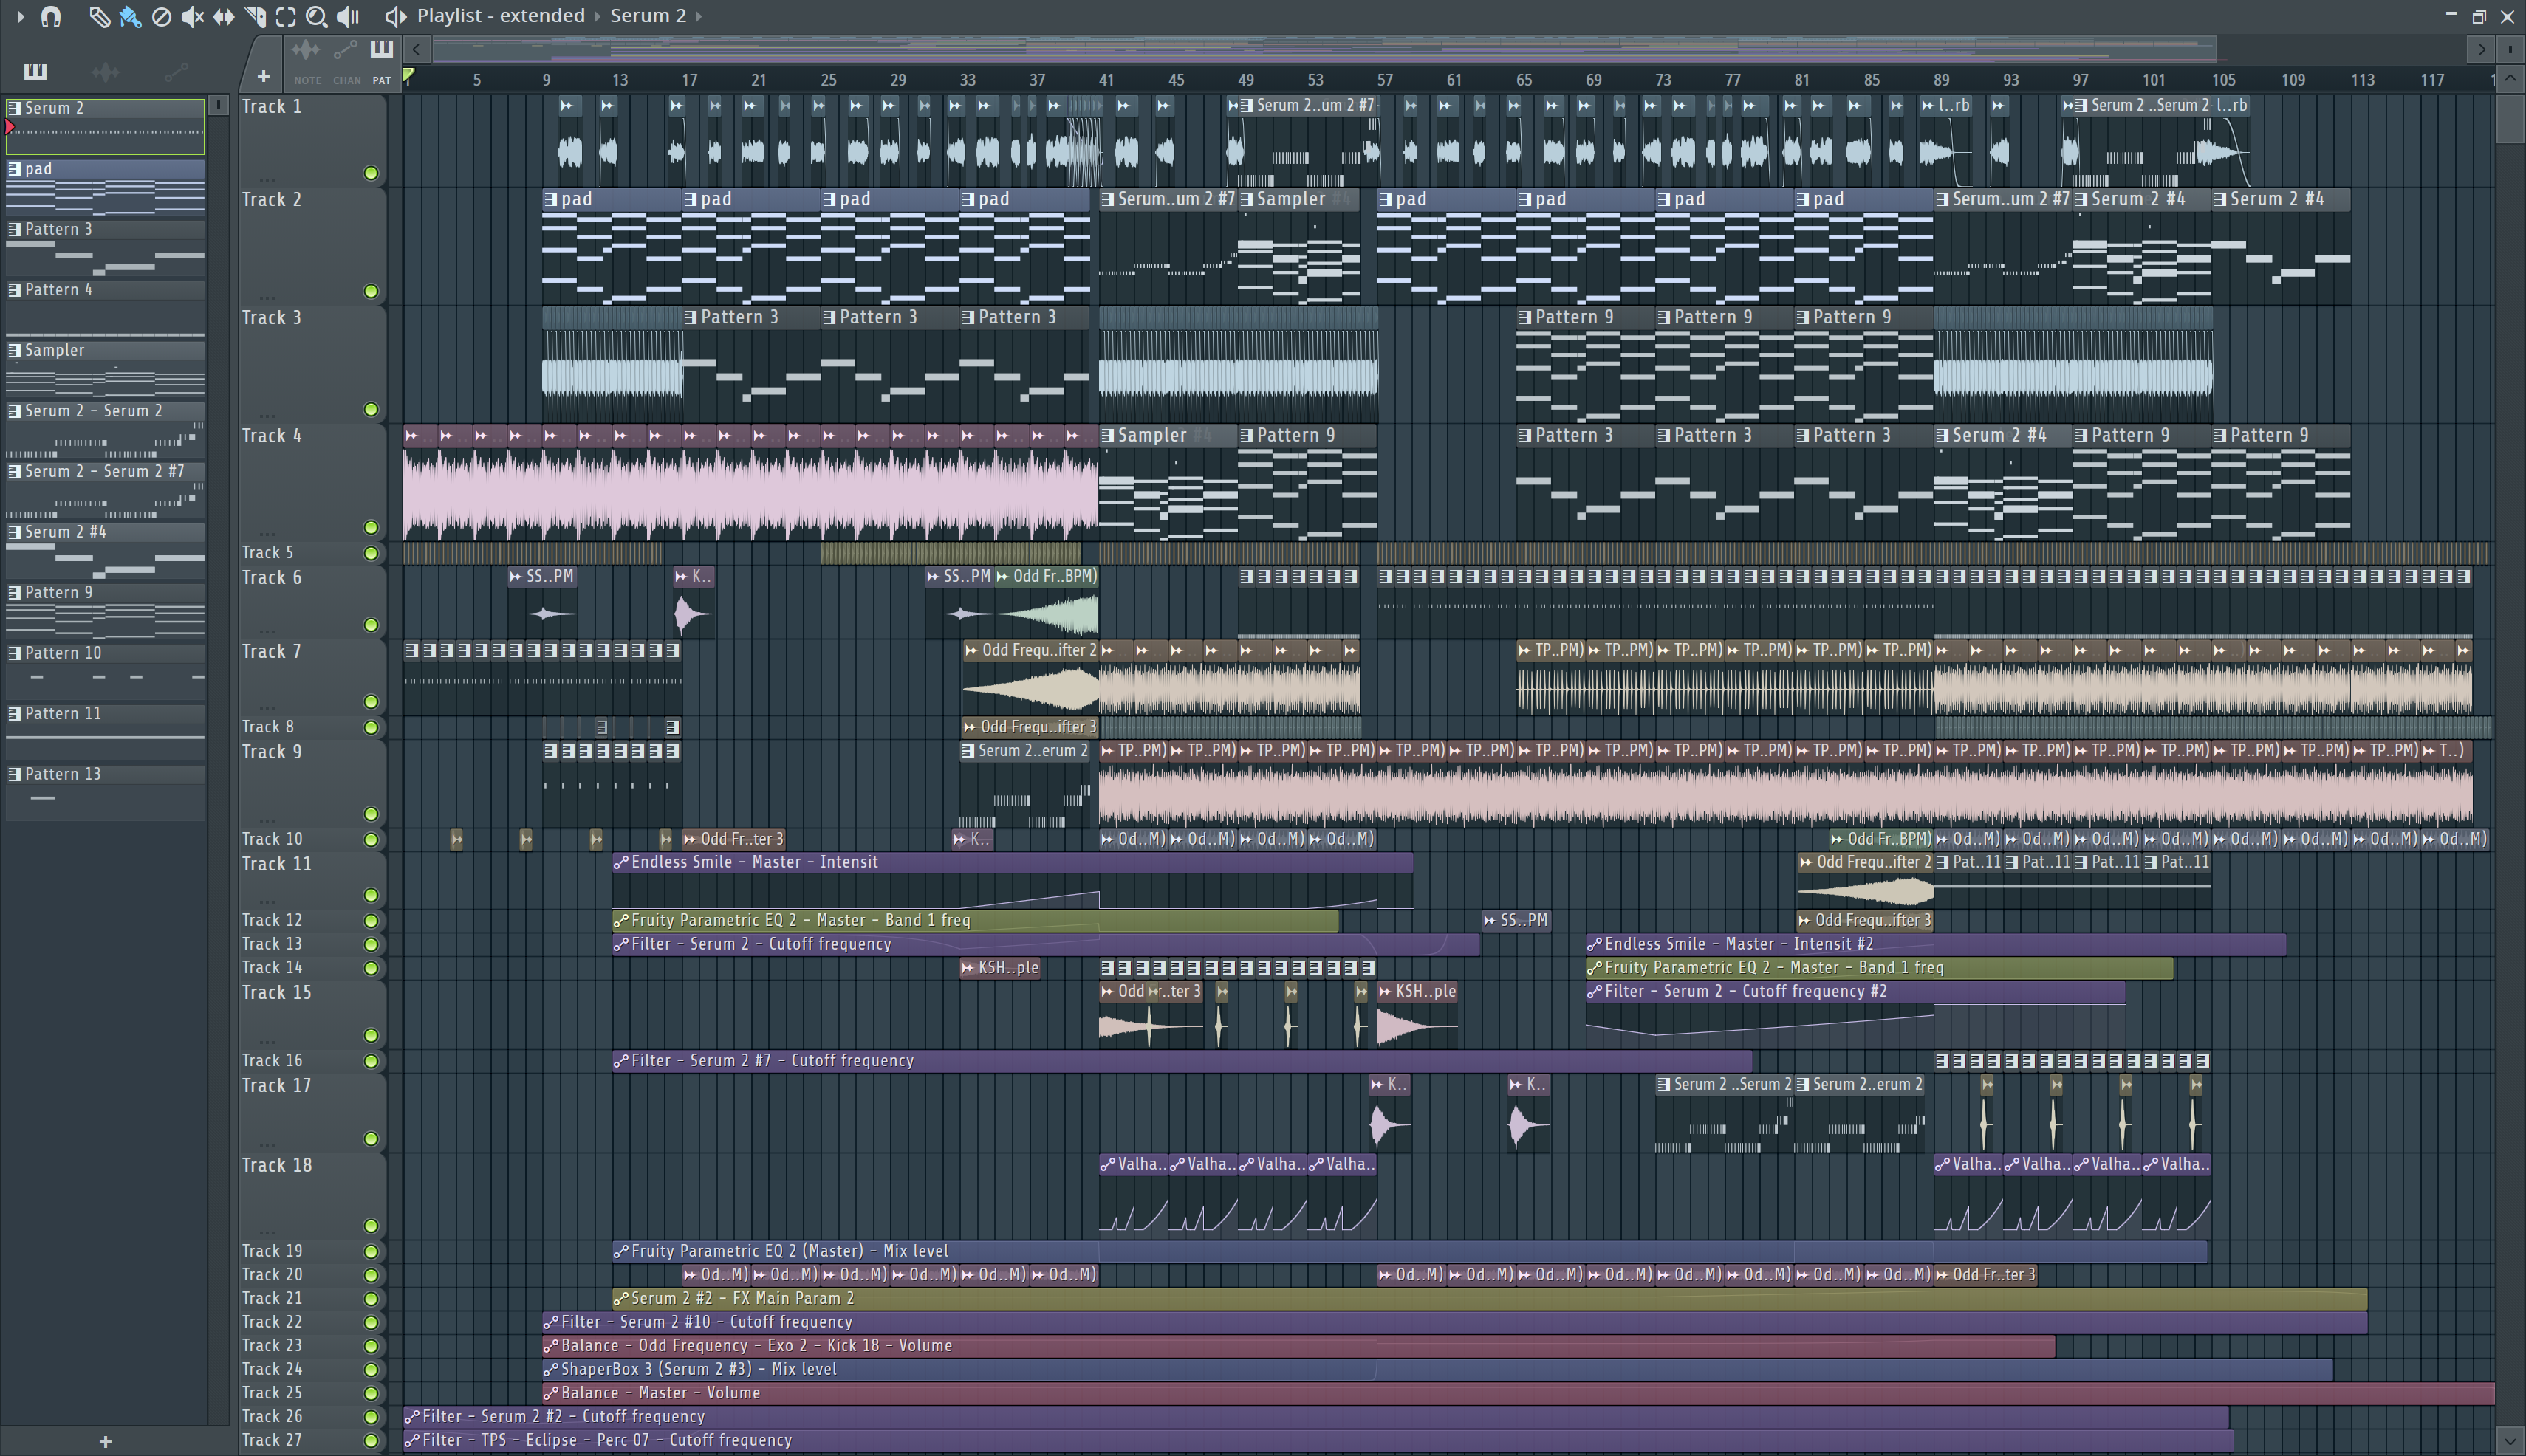
Task: Click the picker panel scrollbar handle
Action: [219, 104]
